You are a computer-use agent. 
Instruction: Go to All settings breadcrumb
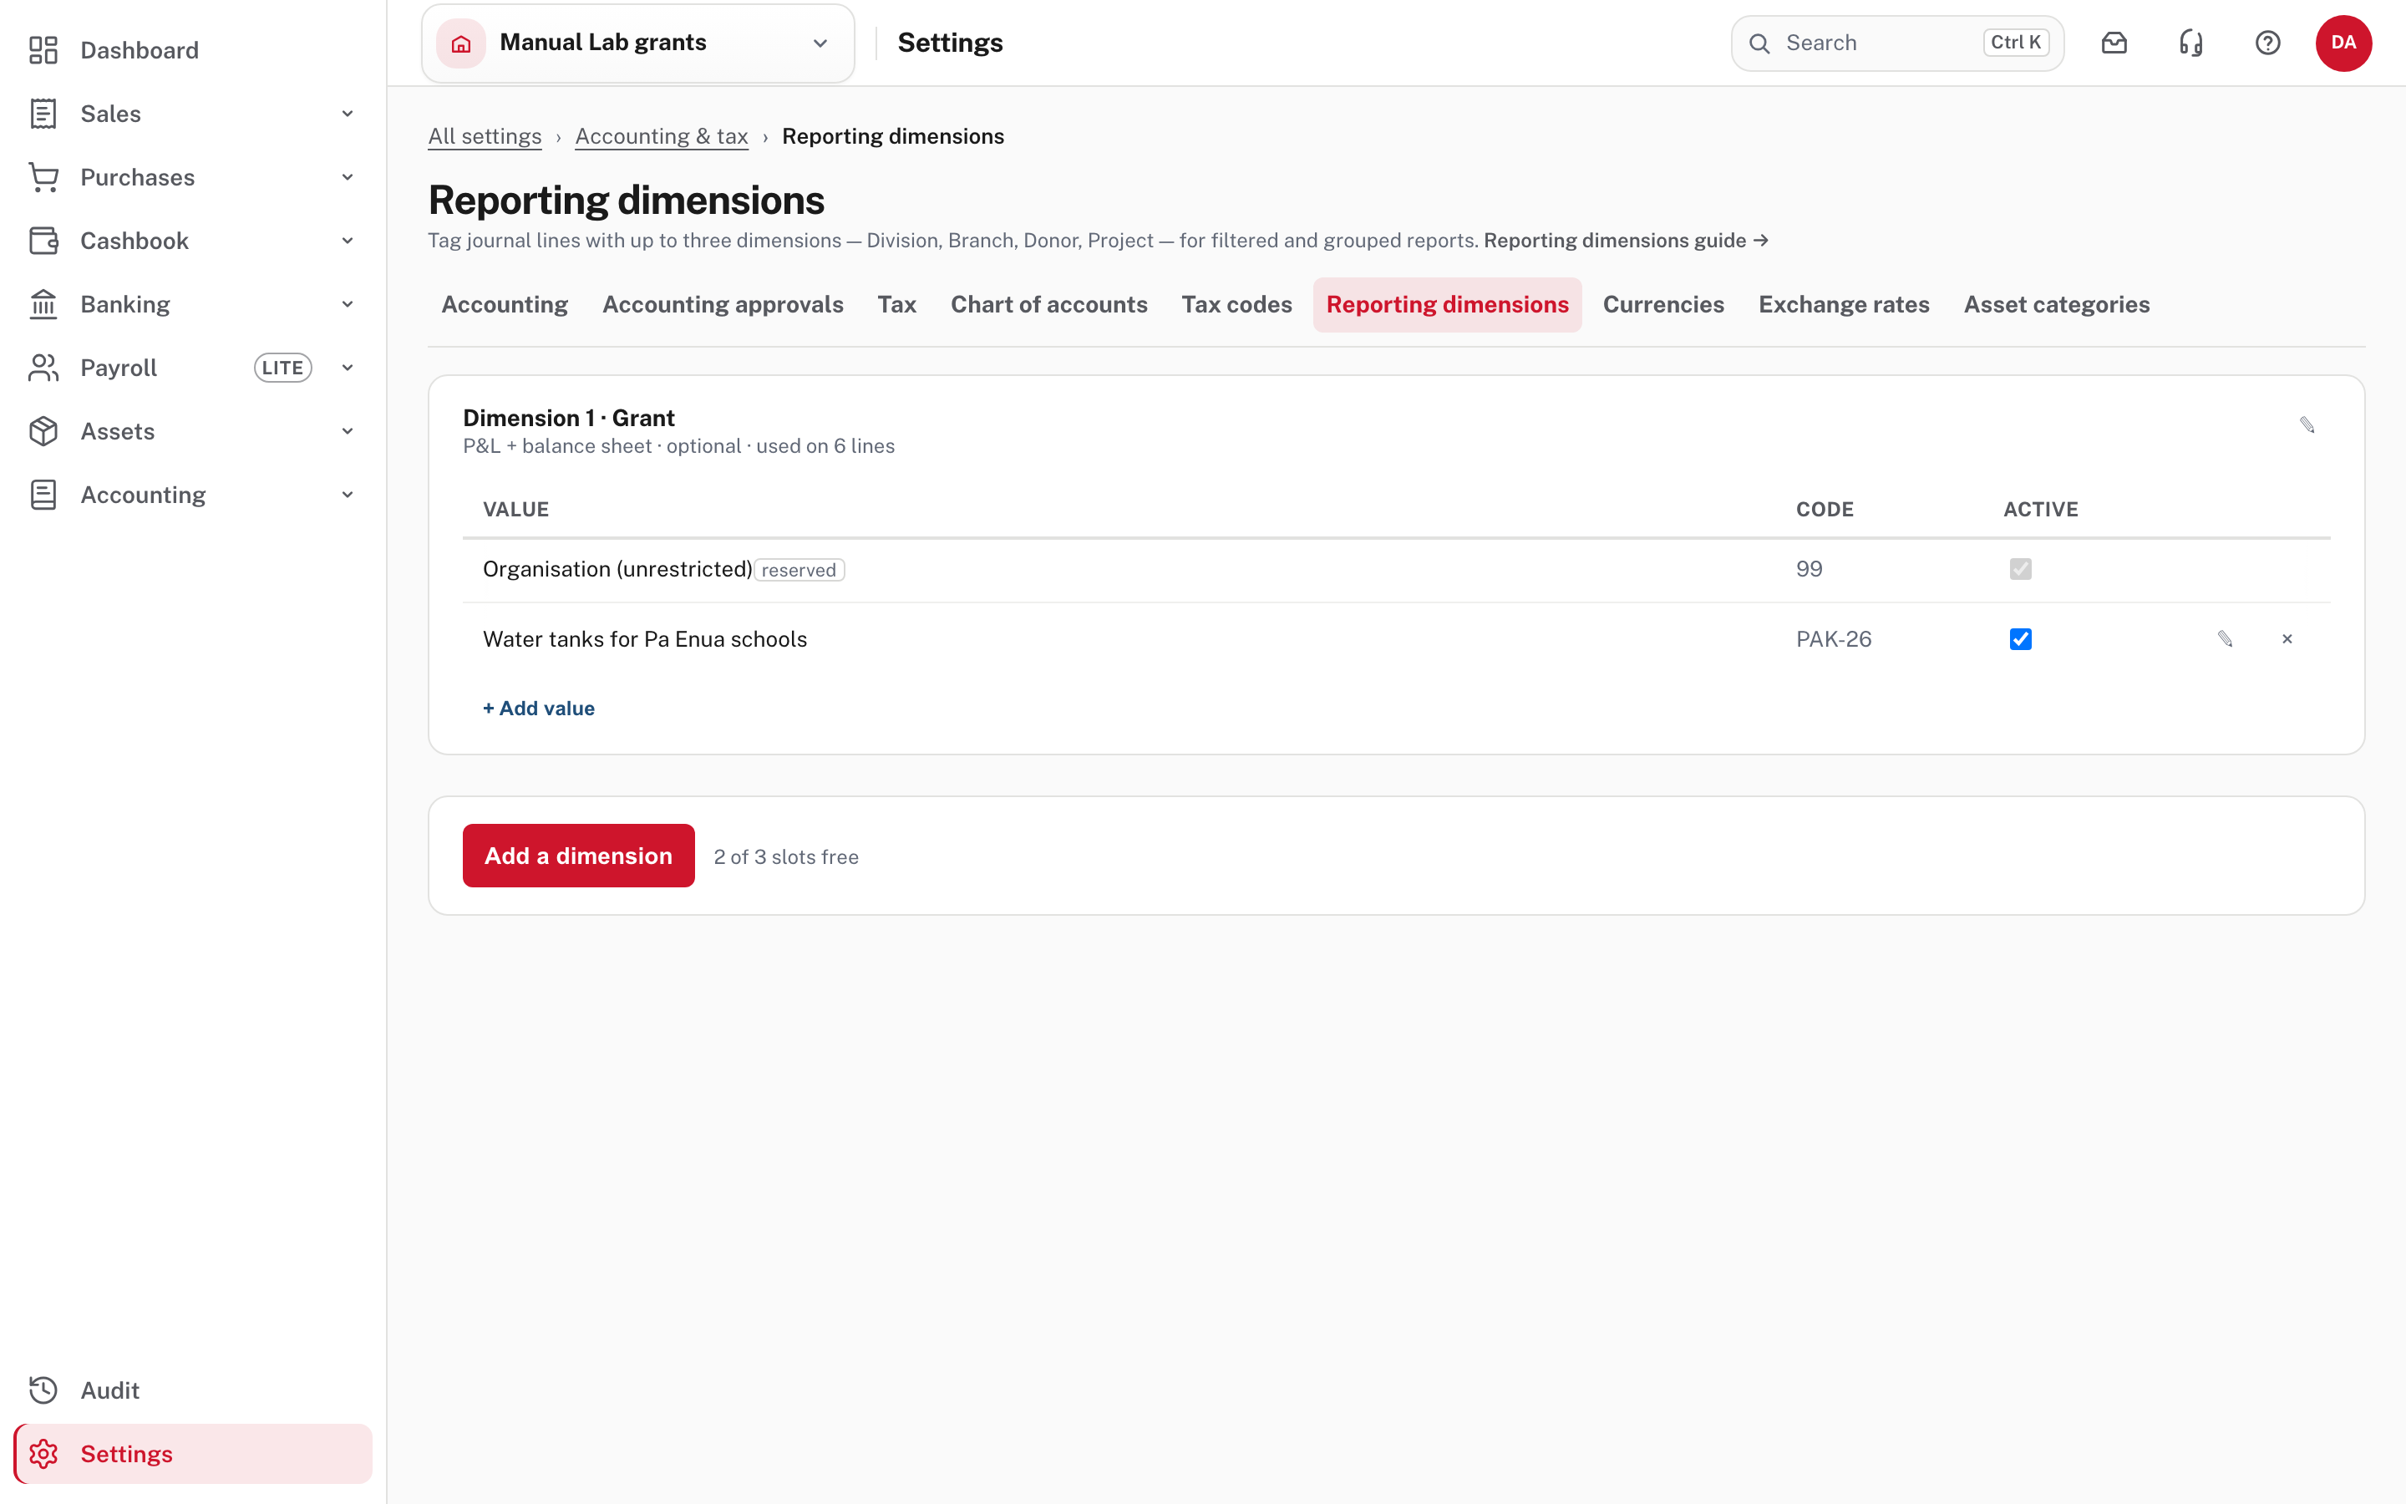click(x=485, y=136)
